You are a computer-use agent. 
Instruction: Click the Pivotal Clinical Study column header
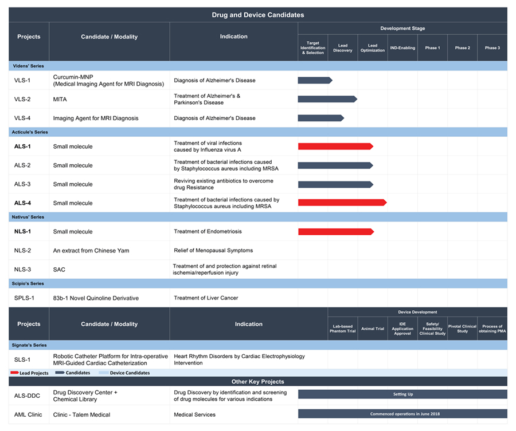point(462,329)
